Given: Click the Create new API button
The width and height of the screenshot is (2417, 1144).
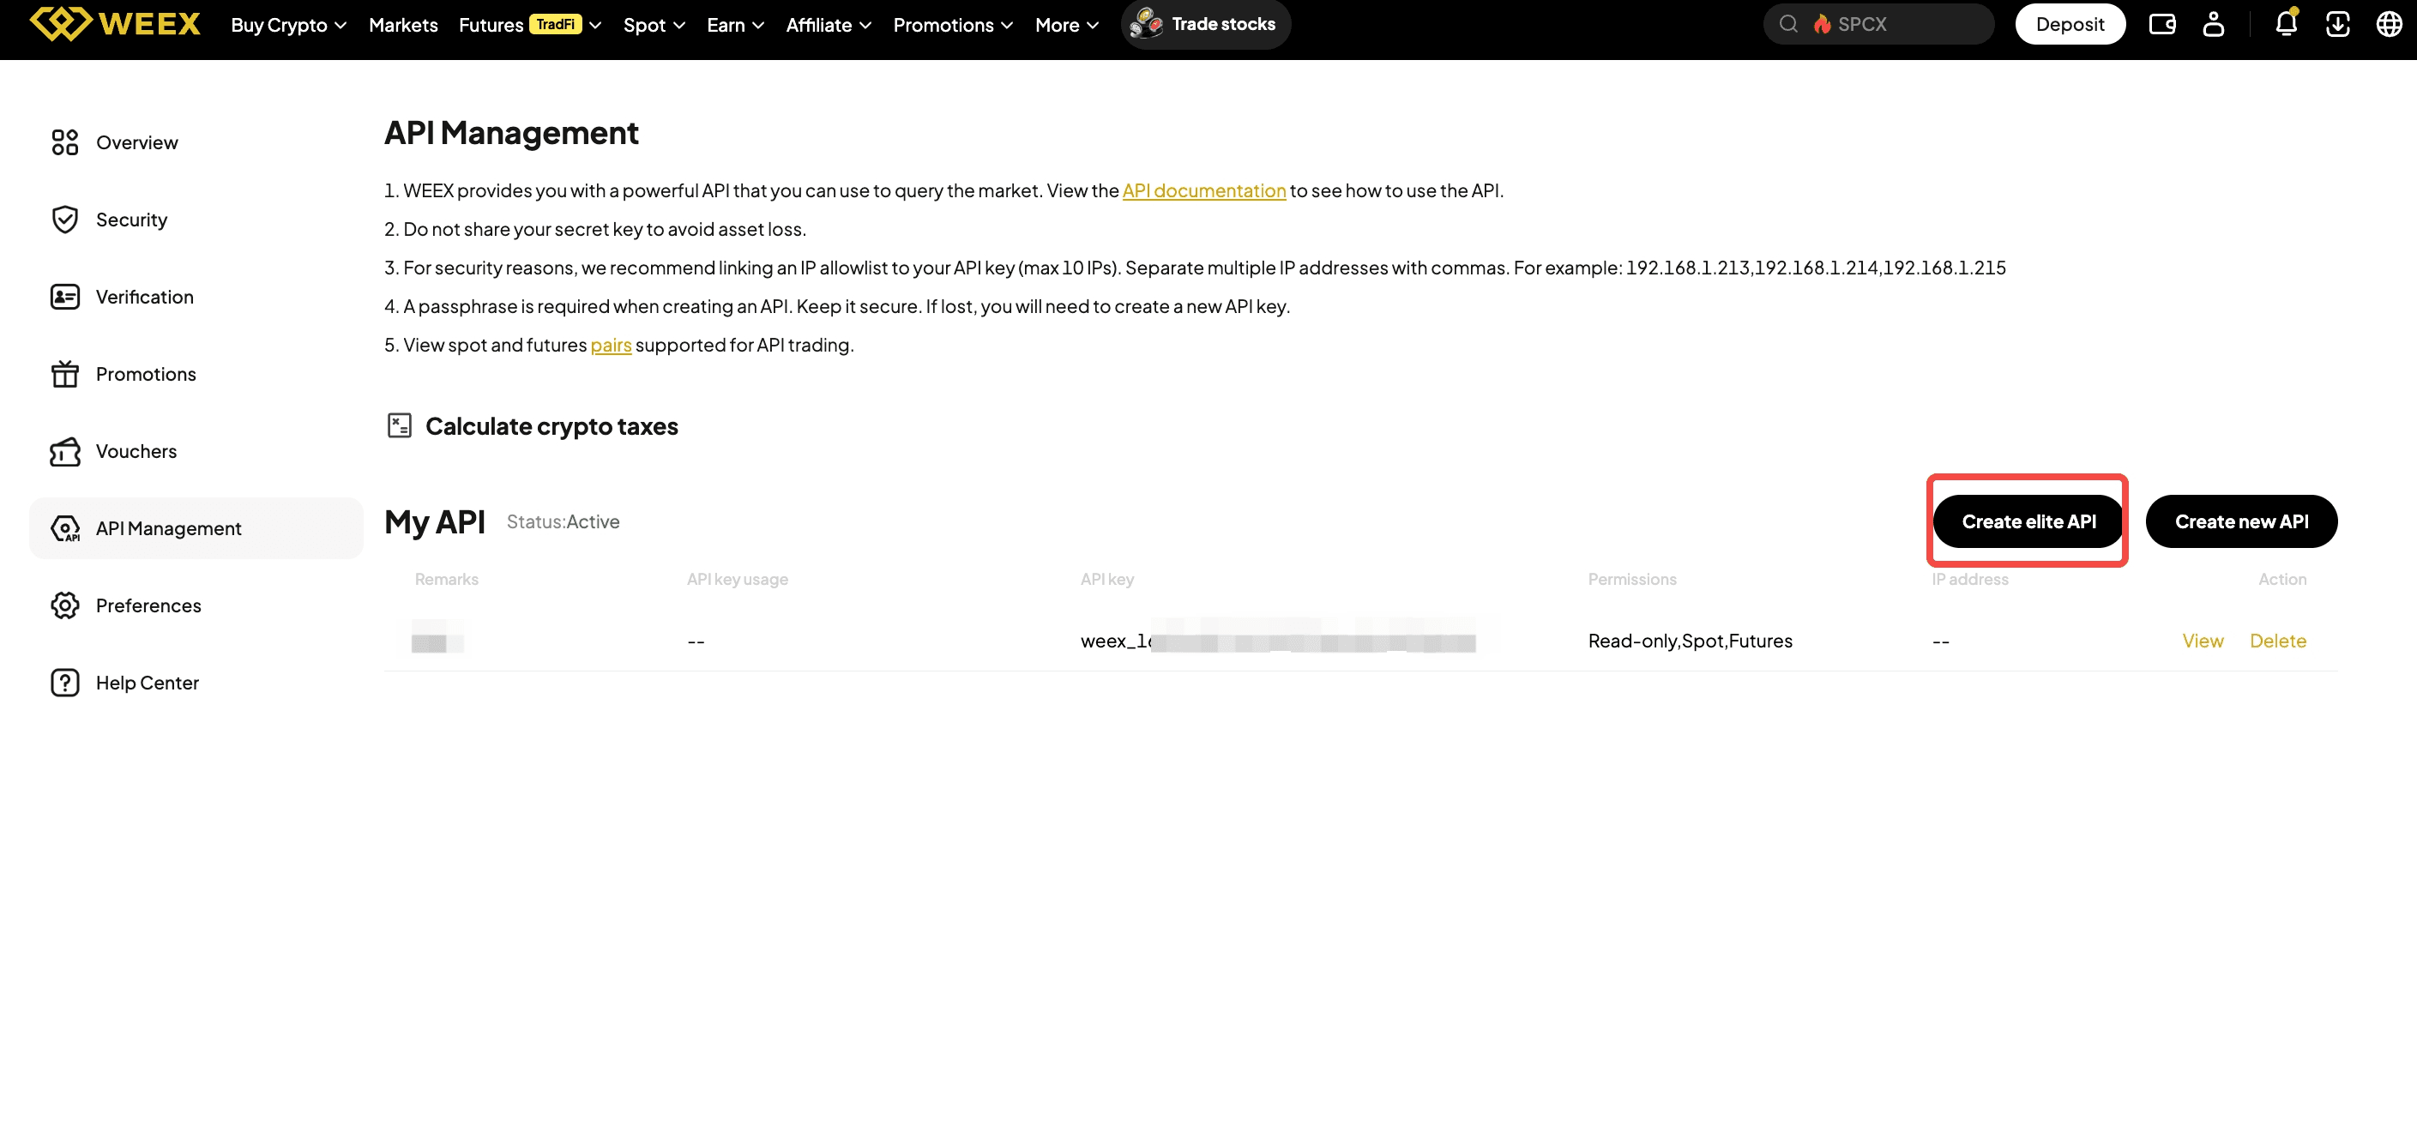Looking at the screenshot, I should coord(2241,521).
